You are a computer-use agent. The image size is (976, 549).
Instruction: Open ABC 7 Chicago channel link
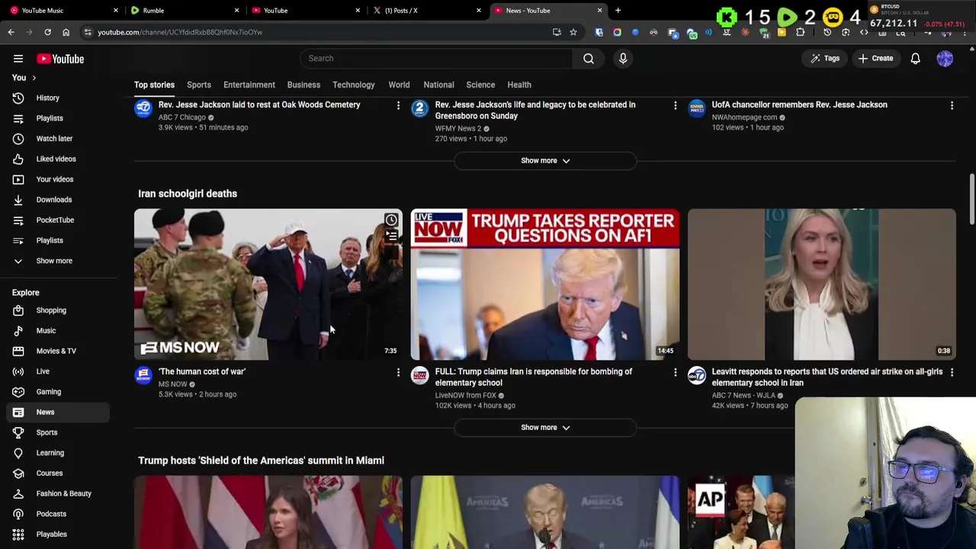pos(182,117)
